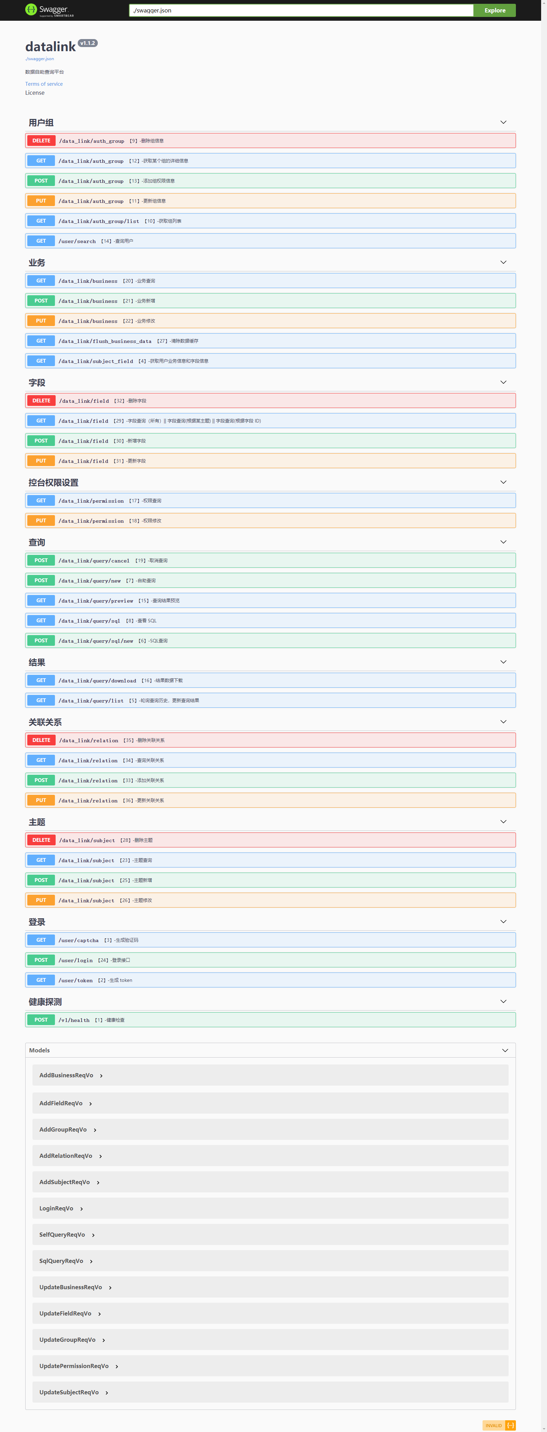Expand the AddBusinessReqVo model arrow
The height and width of the screenshot is (1432, 547).
pos(101,1076)
